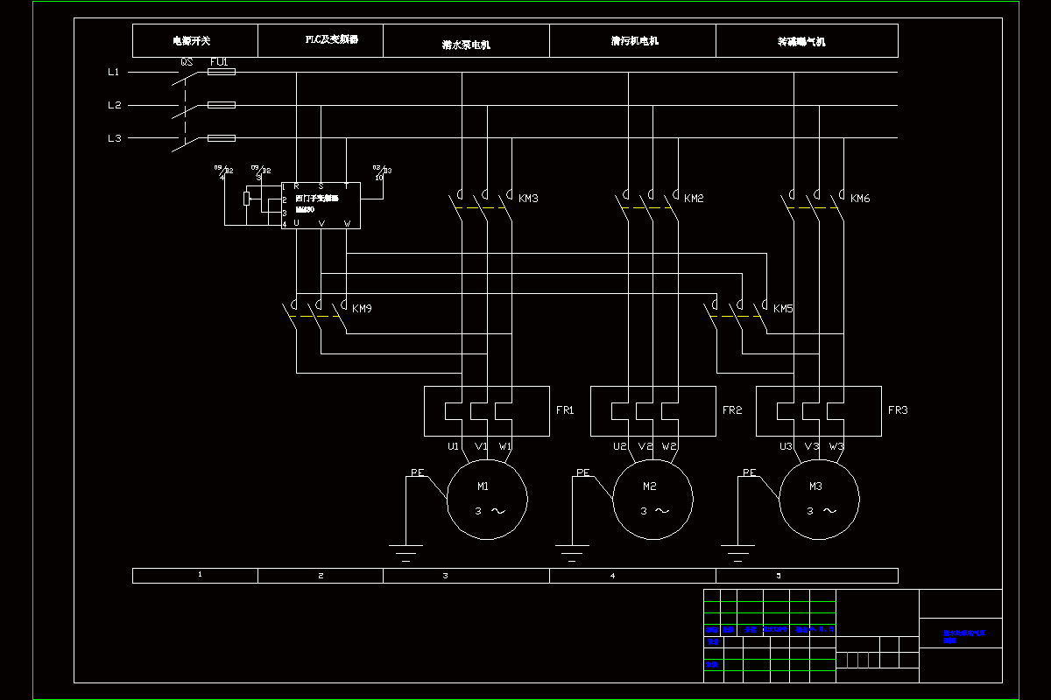Click the FR2 text label
This screenshot has width=1051, height=700.
(732, 409)
